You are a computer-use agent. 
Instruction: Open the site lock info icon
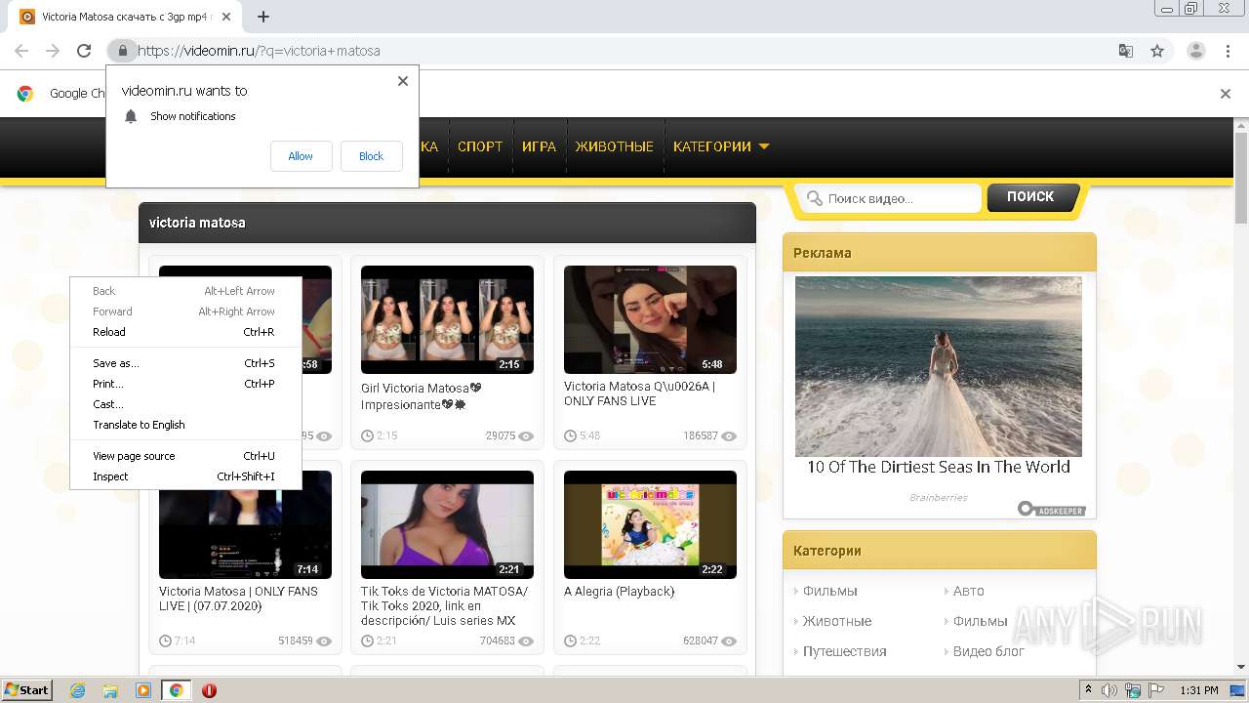[122, 51]
